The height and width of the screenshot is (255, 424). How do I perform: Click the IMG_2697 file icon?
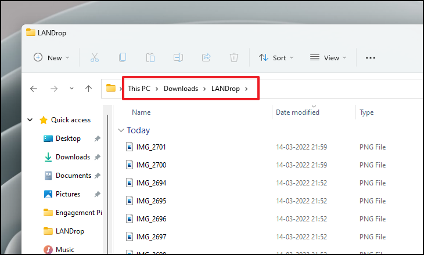[130, 236]
